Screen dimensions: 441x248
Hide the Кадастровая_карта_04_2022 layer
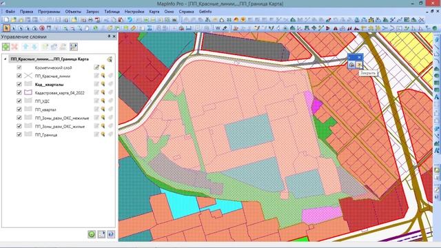pos(19,92)
